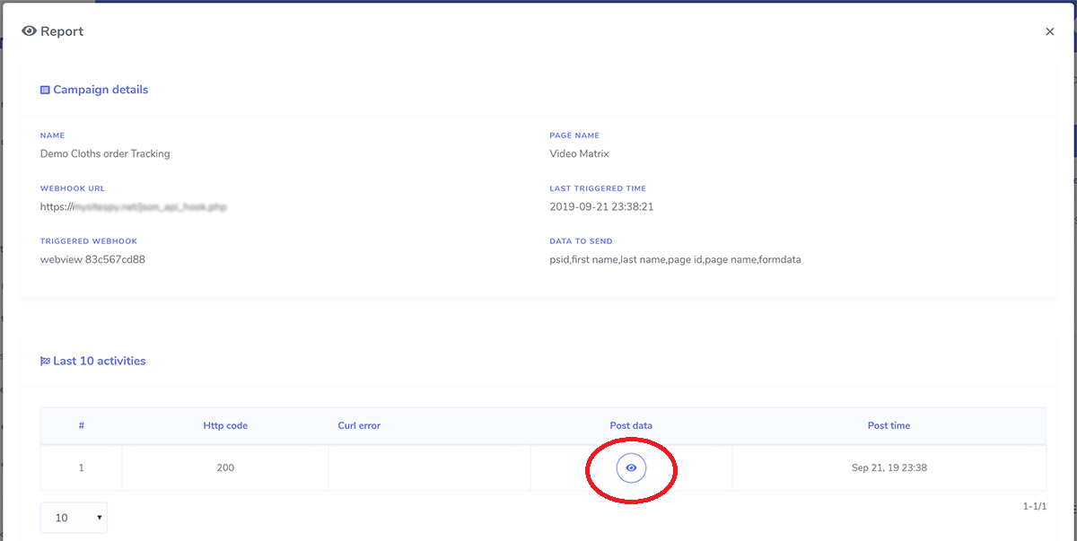Click the eye icon next to Report title
Image resolution: width=1077 pixels, height=541 pixels.
[x=28, y=31]
